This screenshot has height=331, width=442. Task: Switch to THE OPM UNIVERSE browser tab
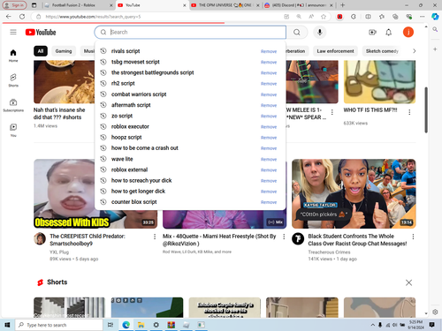coord(225,5)
